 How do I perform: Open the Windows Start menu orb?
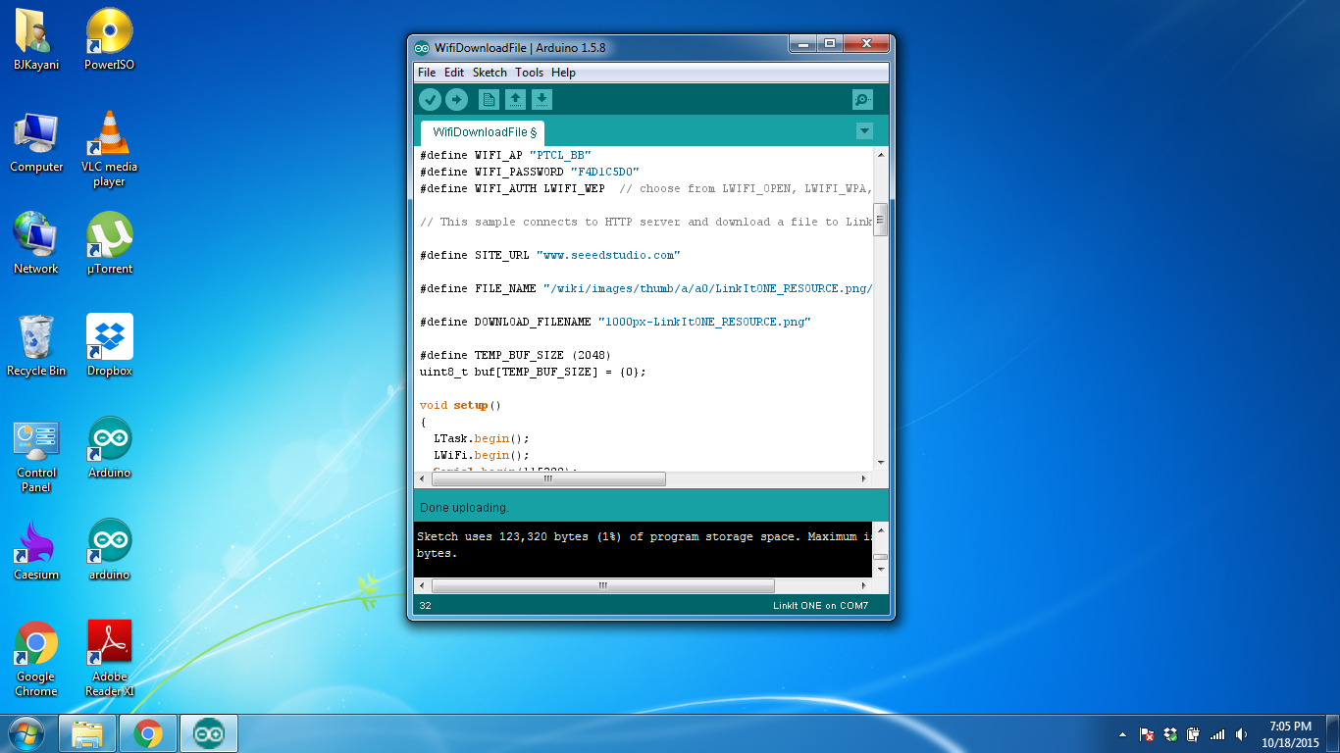coord(26,733)
